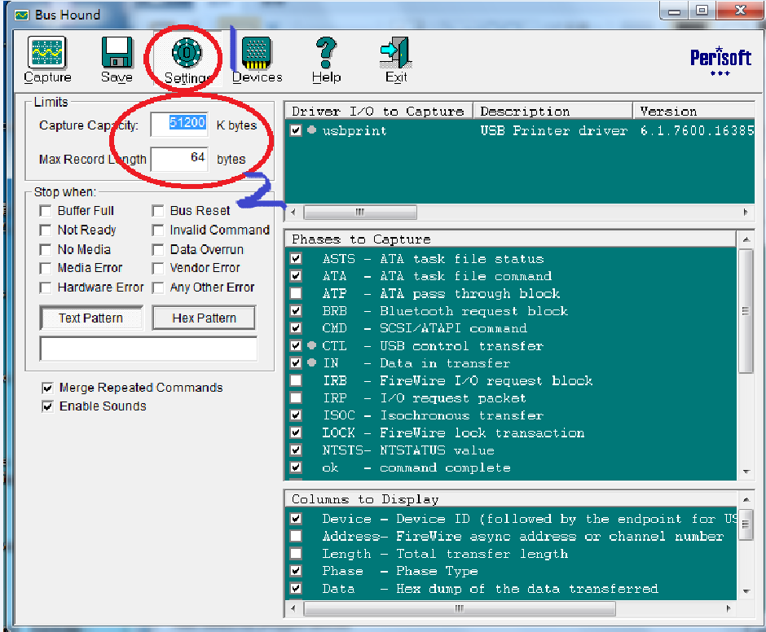Click Columns to Display scroll right arrow

(729, 608)
